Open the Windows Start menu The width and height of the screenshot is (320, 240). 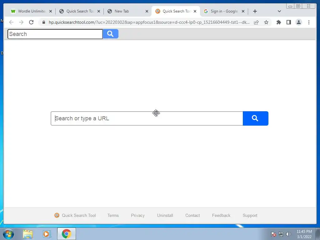pyautogui.click(x=8, y=234)
